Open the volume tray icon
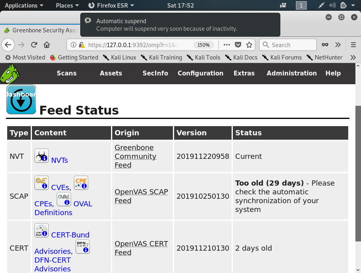This screenshot has height=273, width=361. [332, 5]
